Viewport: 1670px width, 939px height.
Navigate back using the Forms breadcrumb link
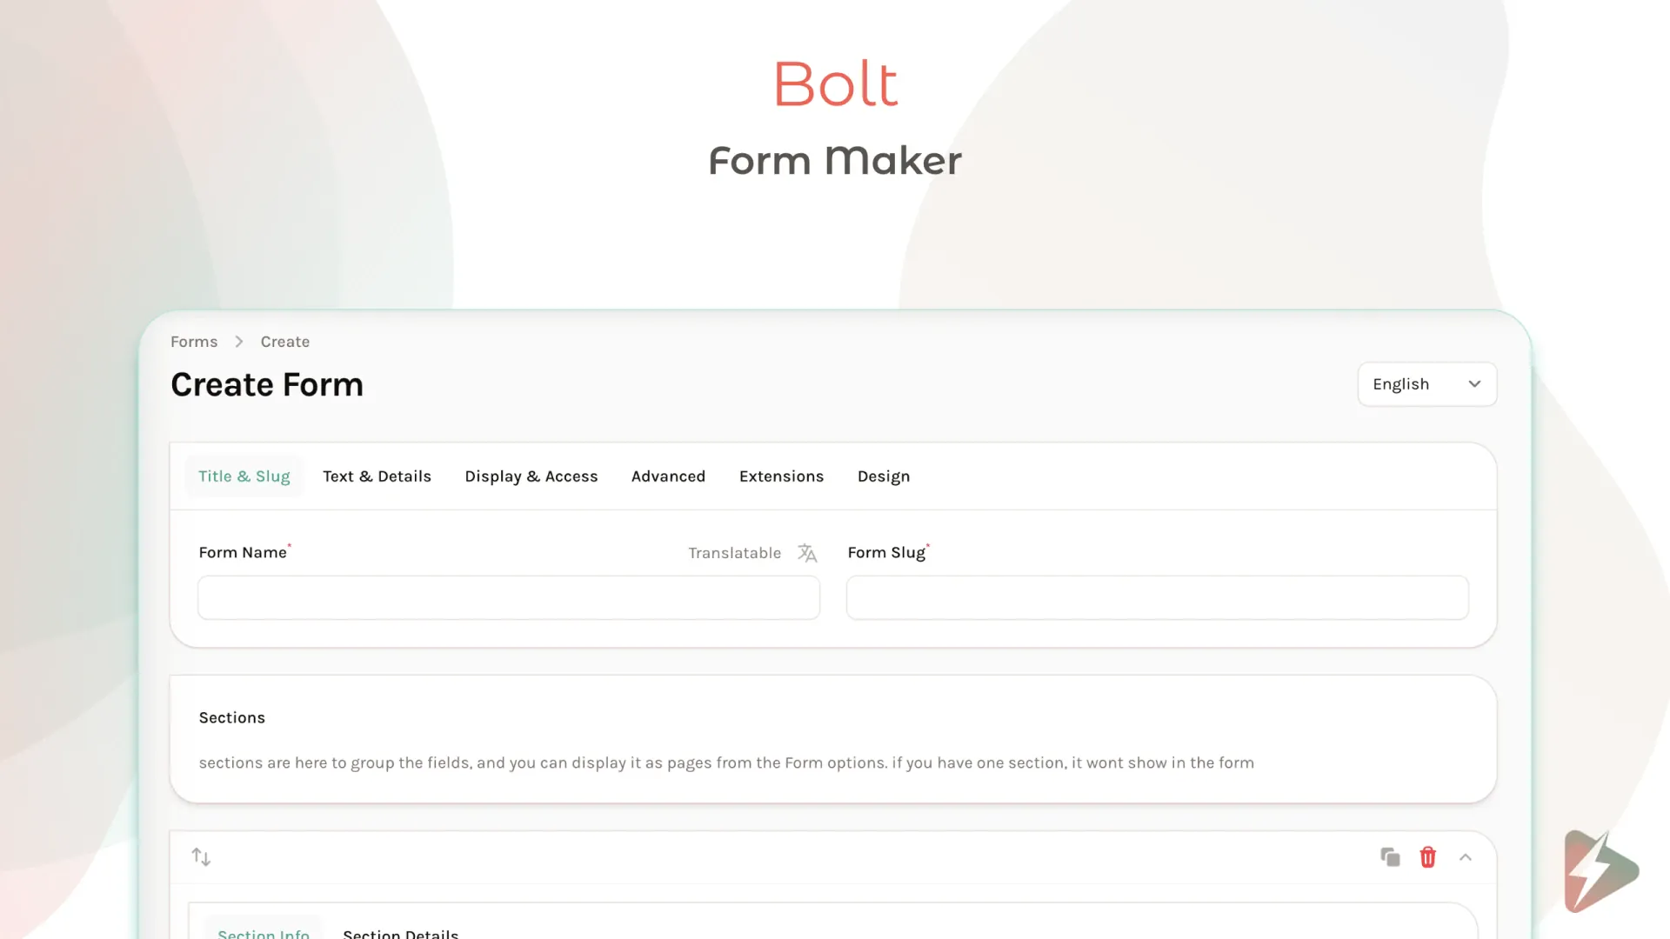pyautogui.click(x=193, y=342)
